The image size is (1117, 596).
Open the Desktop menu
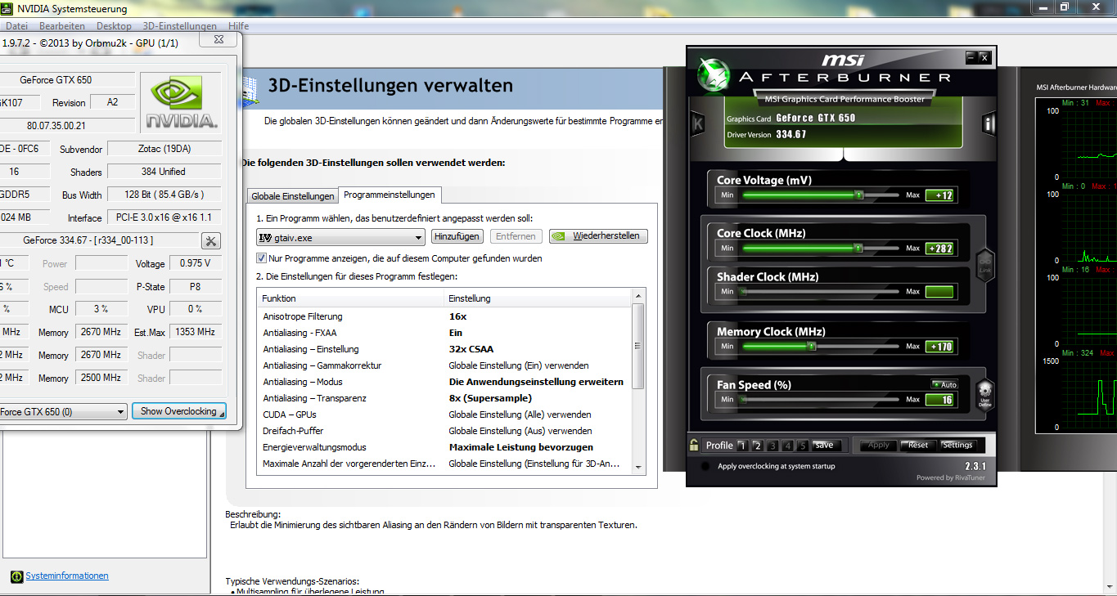coord(114,26)
